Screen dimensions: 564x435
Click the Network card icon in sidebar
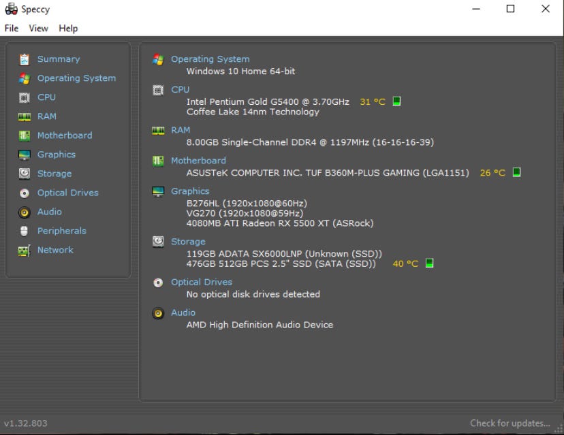tap(24, 251)
